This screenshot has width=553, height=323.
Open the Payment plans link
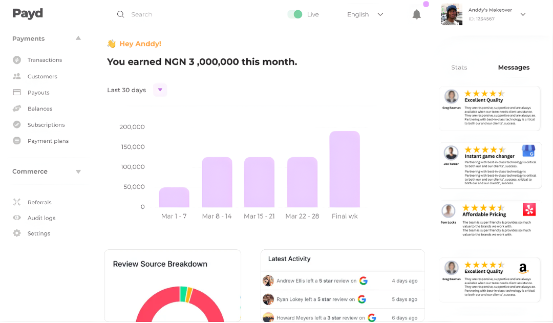[x=48, y=141]
